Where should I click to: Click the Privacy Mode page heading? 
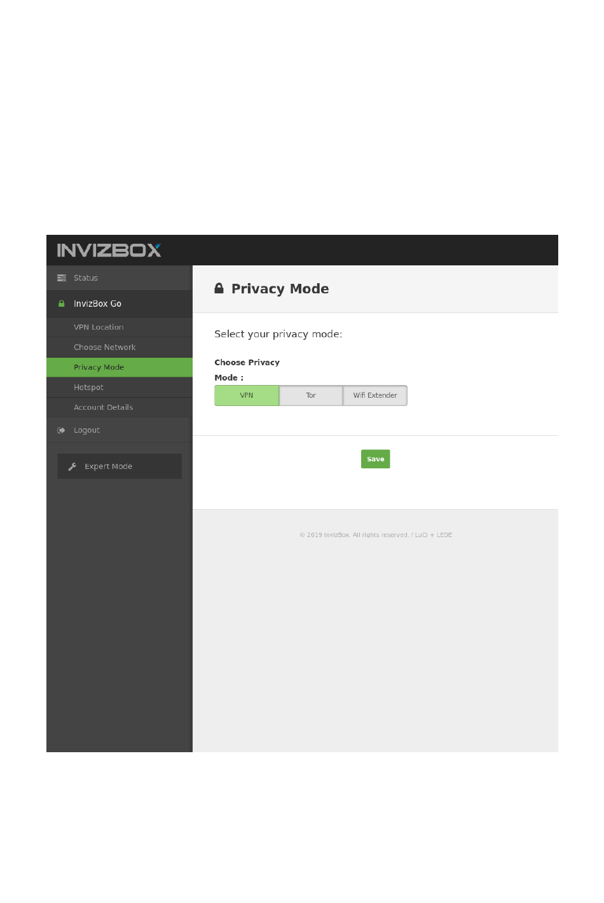tap(280, 289)
